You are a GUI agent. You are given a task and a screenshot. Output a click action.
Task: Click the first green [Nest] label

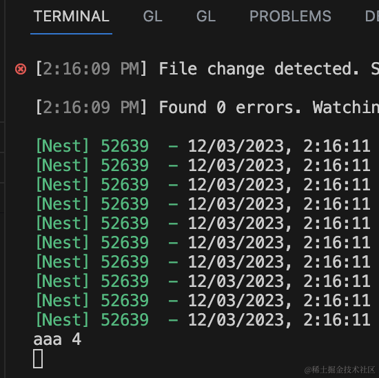62,146
